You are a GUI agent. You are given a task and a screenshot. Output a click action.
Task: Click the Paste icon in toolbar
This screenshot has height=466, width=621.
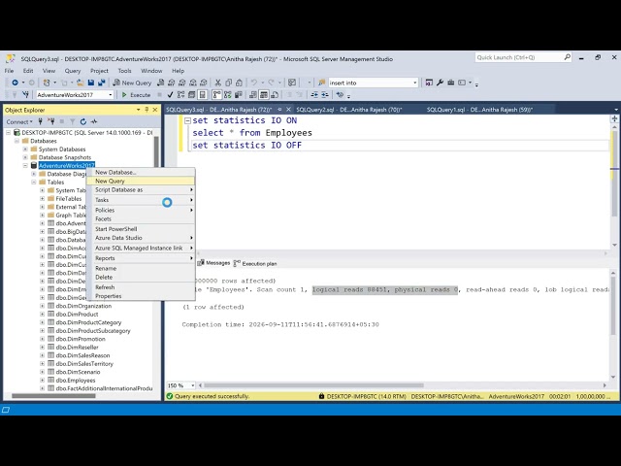(x=239, y=83)
